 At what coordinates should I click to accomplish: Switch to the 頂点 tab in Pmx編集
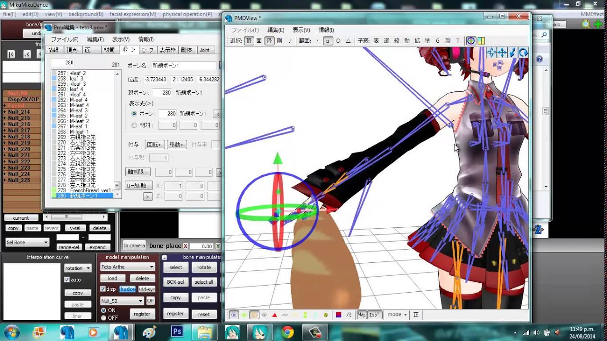pyautogui.click(x=72, y=50)
